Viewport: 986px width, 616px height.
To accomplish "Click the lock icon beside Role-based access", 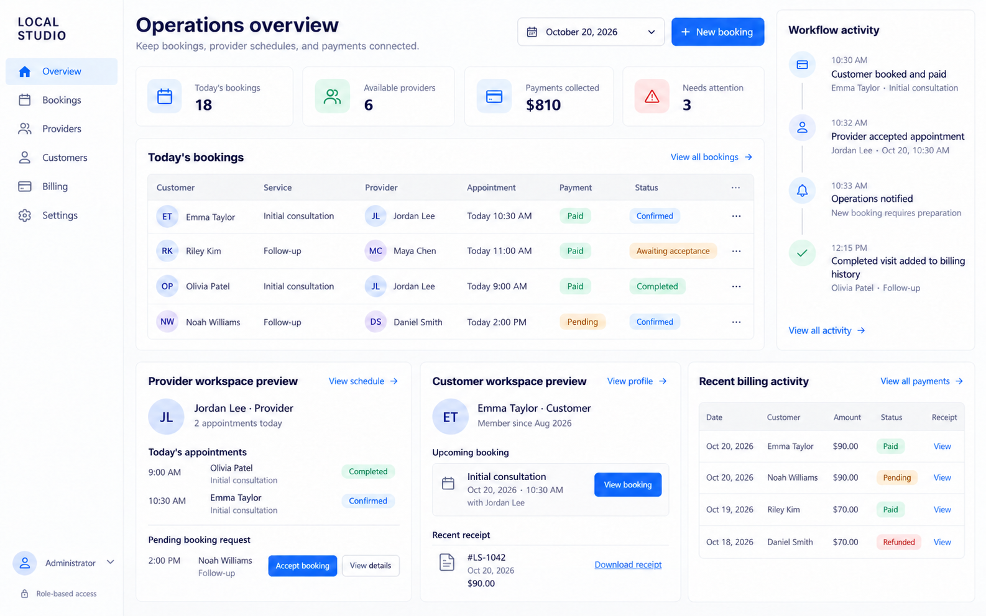I will (24, 594).
